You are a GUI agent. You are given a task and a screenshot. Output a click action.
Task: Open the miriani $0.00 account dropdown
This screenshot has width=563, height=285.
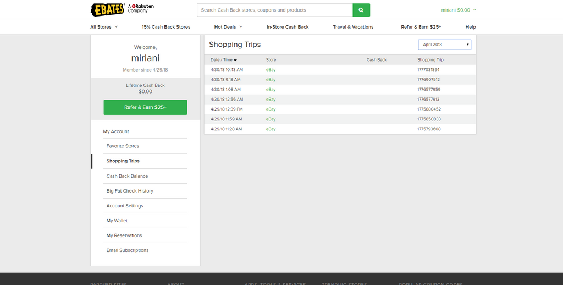click(x=459, y=10)
